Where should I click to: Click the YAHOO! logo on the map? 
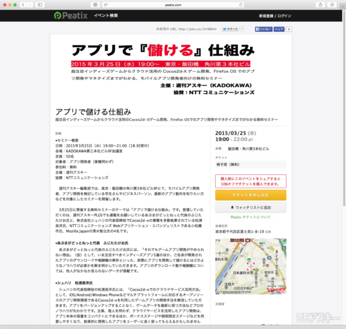(x=276, y=290)
